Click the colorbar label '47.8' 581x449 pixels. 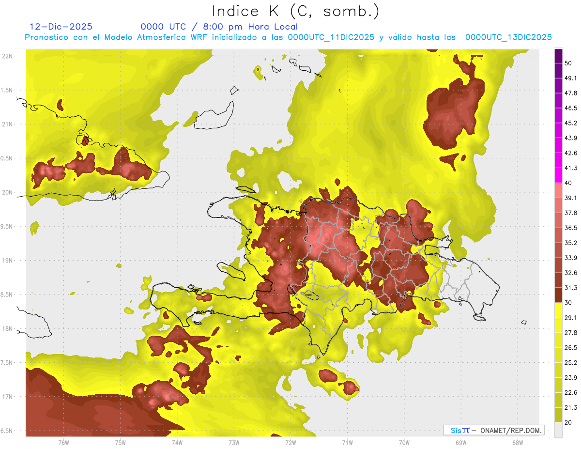(x=571, y=93)
